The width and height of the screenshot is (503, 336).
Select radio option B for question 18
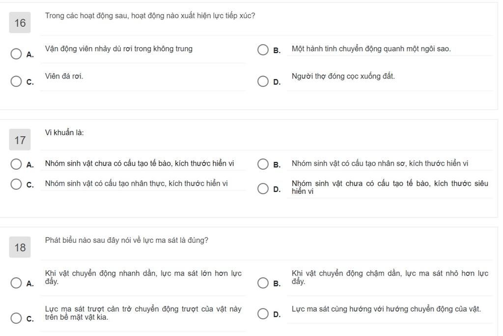coord(263,283)
